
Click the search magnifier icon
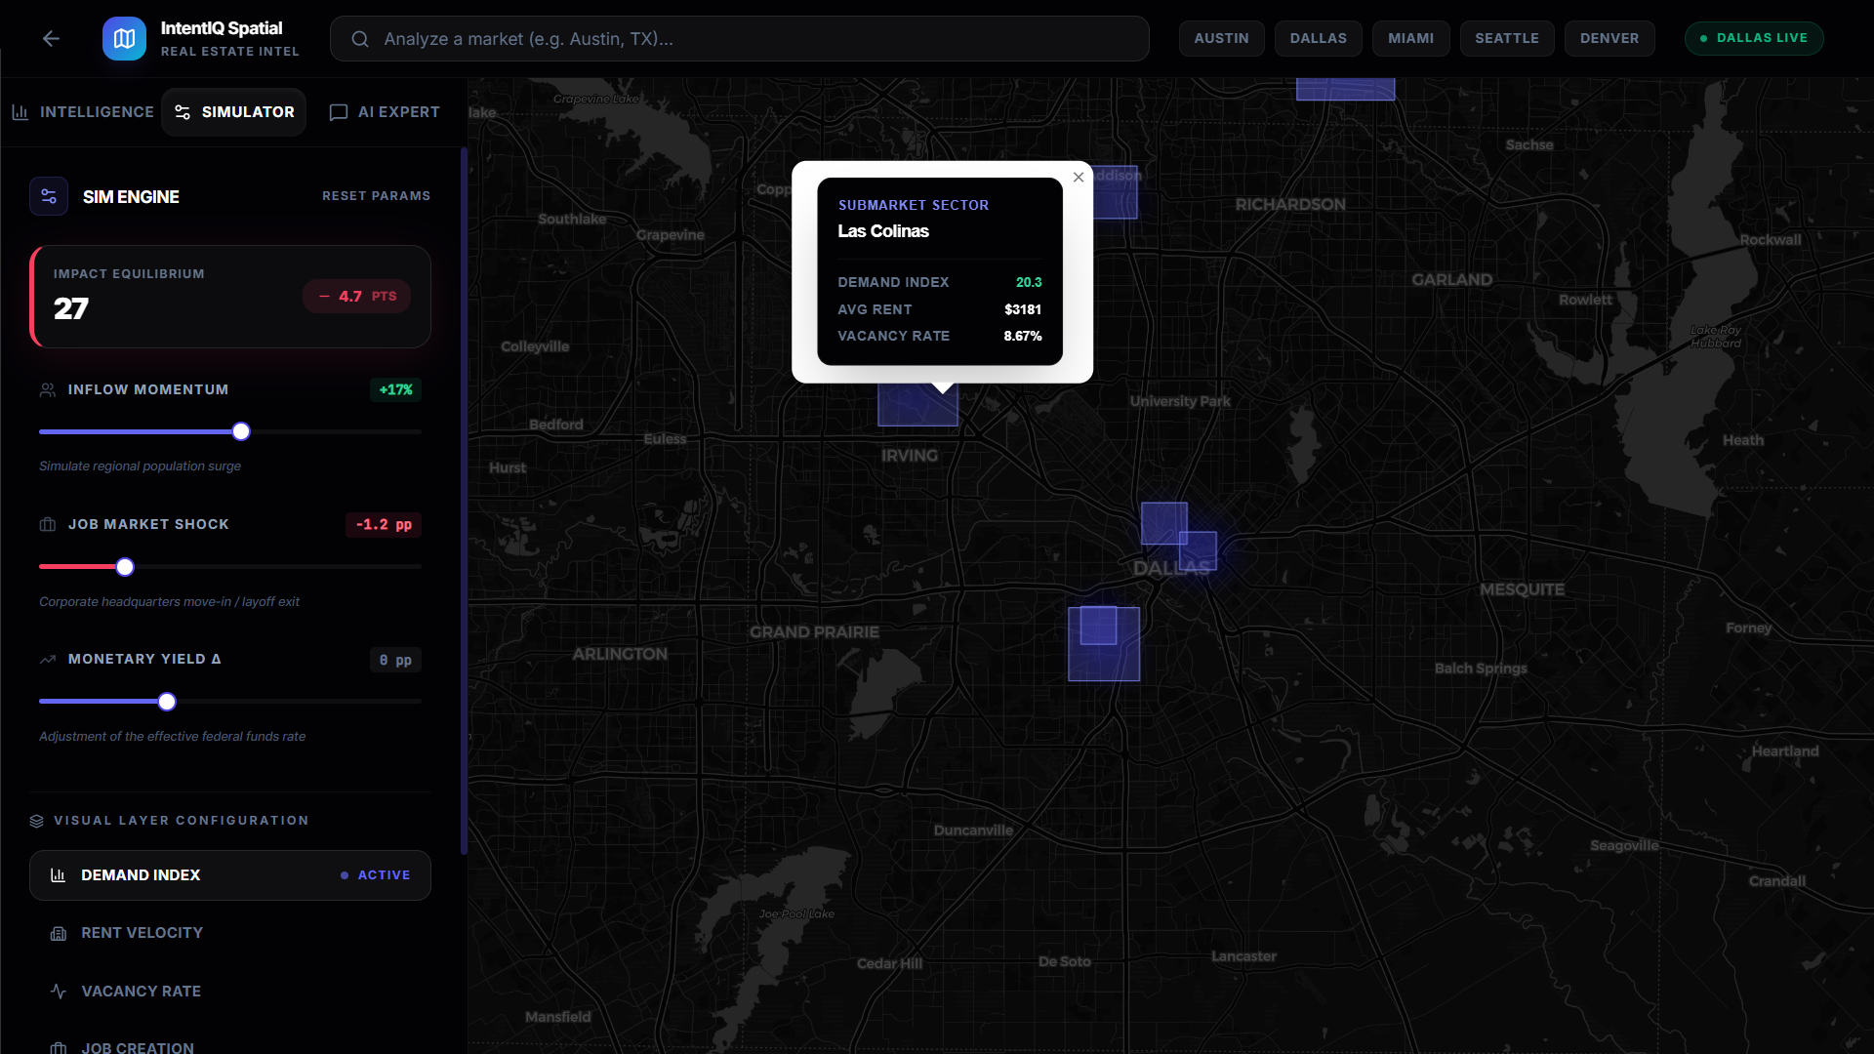pos(360,39)
